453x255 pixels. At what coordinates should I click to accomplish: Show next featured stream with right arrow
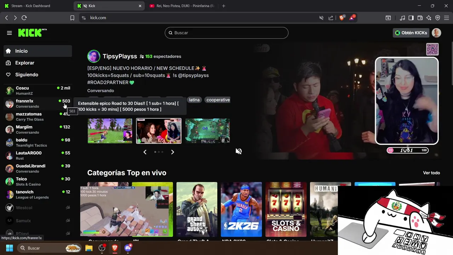point(172,152)
